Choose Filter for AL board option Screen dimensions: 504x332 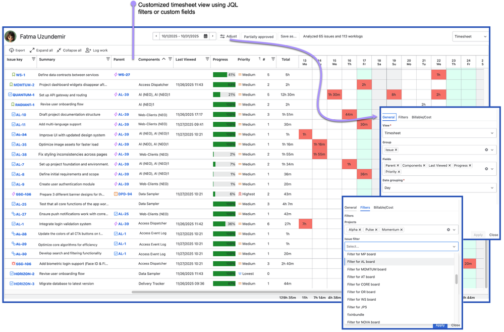point(400,262)
